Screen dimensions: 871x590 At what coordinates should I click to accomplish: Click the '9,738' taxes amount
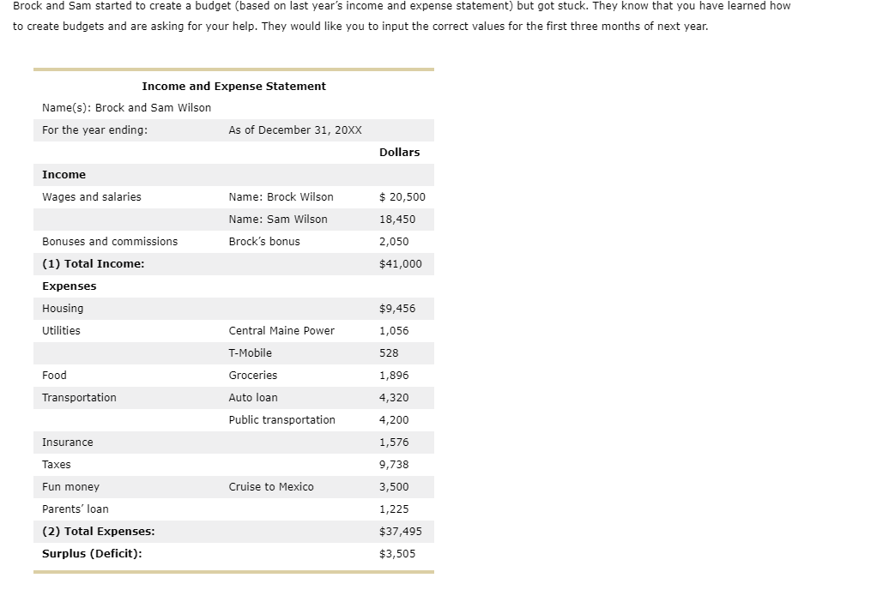click(394, 465)
